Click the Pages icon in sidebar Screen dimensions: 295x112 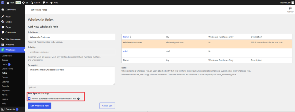[3, 27]
